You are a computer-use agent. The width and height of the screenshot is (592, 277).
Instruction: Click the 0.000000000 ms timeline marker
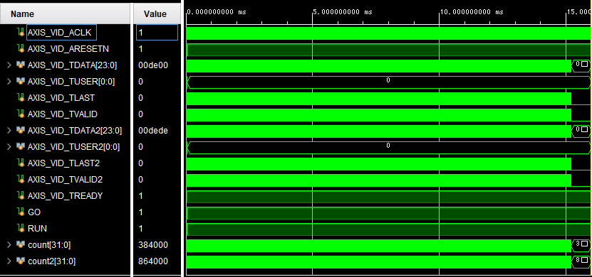(x=217, y=12)
